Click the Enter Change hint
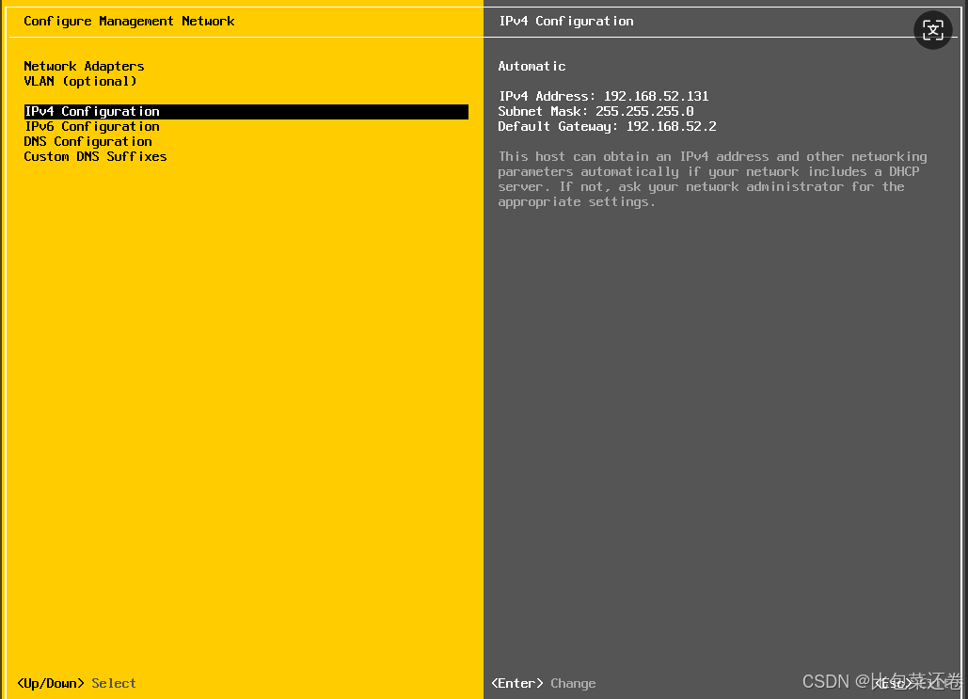 [544, 683]
